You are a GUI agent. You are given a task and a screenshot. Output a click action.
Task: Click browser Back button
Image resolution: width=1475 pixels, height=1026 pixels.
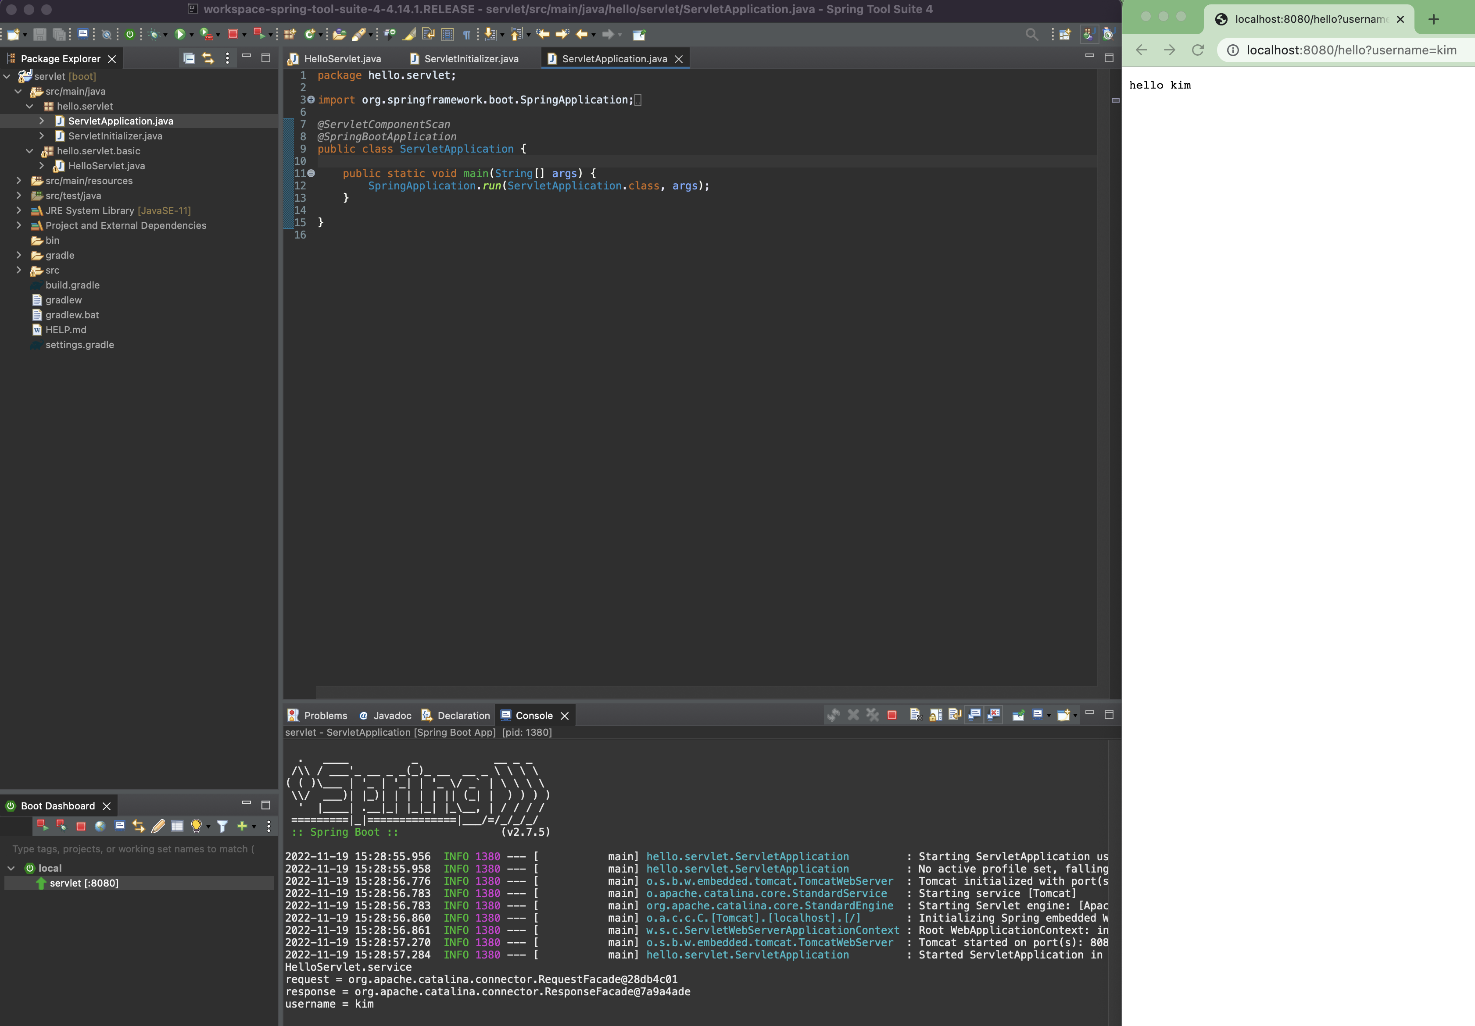pyautogui.click(x=1142, y=50)
